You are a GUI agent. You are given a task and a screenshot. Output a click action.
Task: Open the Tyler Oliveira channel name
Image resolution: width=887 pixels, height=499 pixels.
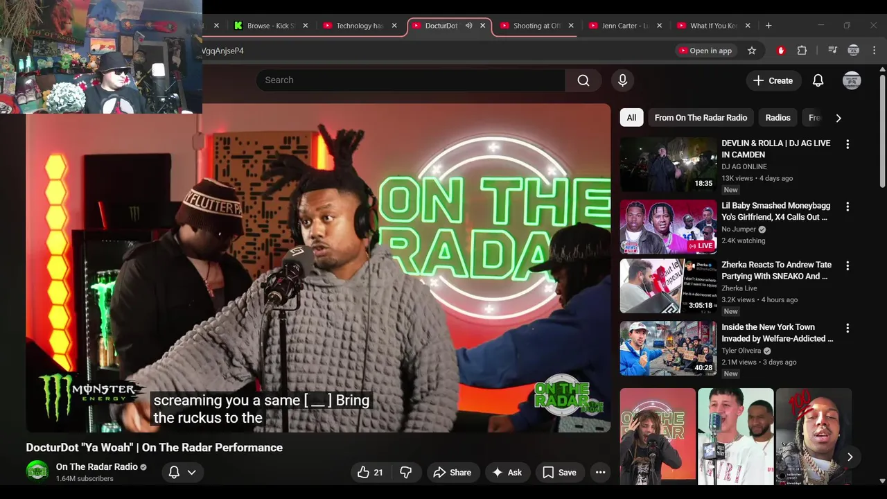point(741,351)
